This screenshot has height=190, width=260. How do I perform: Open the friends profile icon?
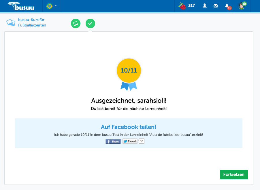pyautogui.click(x=205, y=6)
